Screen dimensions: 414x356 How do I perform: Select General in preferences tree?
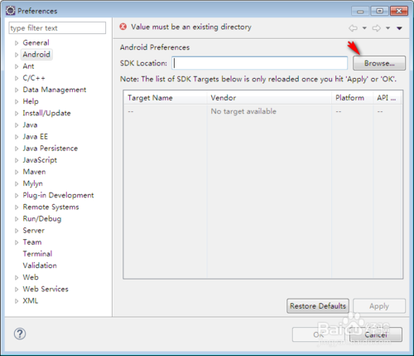(x=36, y=42)
